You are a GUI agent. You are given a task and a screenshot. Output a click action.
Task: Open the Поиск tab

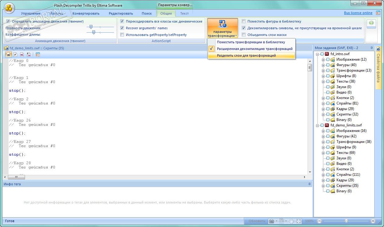[x=147, y=13]
